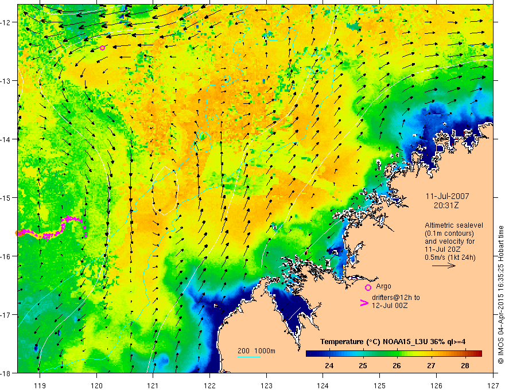505x390 pixels.
Task: Click the Argo float circle near 120 longitude
Action: pos(102,48)
